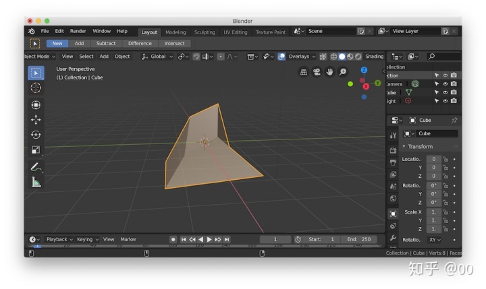Open the Object Mode dropdown
The width and height of the screenshot is (486, 289).
[x=40, y=57]
